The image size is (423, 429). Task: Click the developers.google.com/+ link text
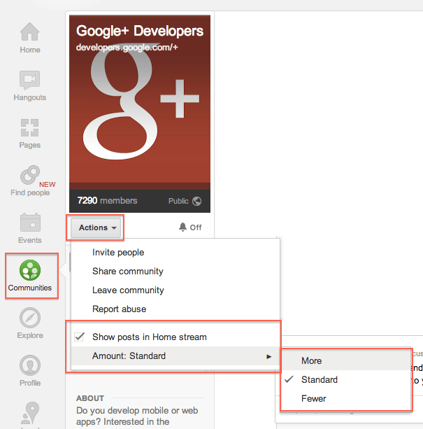(127, 48)
